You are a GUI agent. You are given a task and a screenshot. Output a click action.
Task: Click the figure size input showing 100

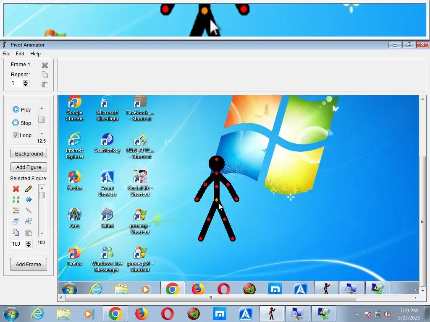pos(18,244)
